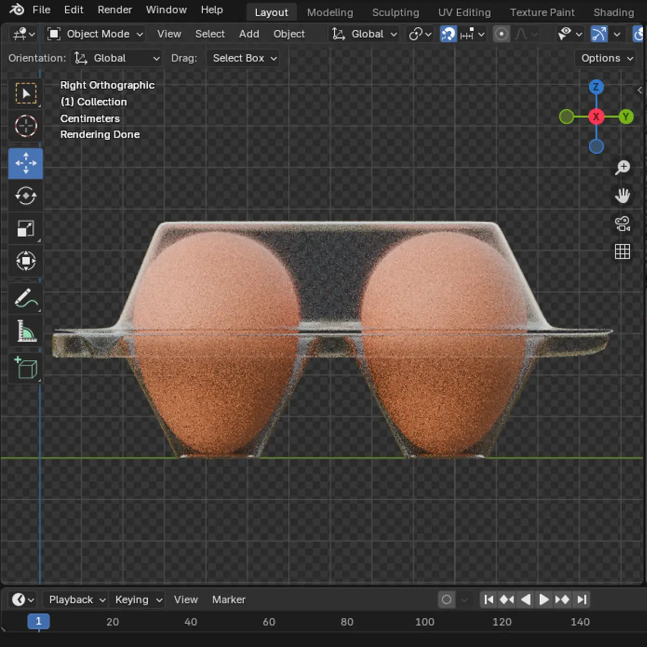Switch to the Shading workspace tab
Viewport: 647px width, 647px height.
pos(614,12)
